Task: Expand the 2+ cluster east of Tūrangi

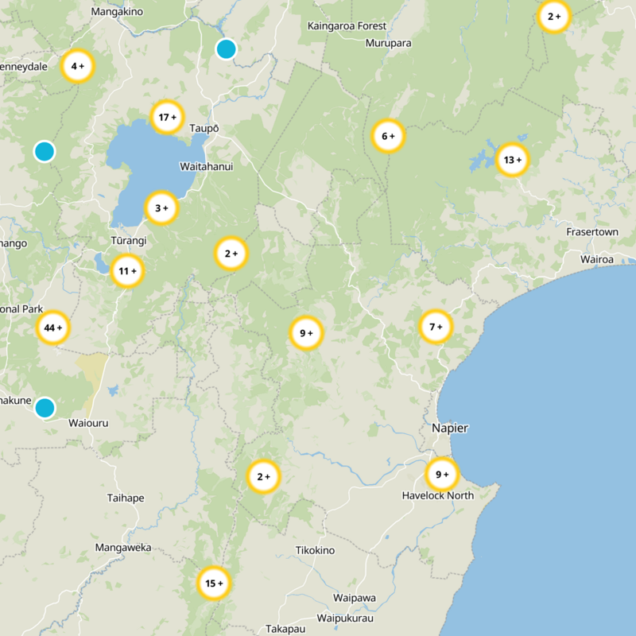Action: click(231, 254)
